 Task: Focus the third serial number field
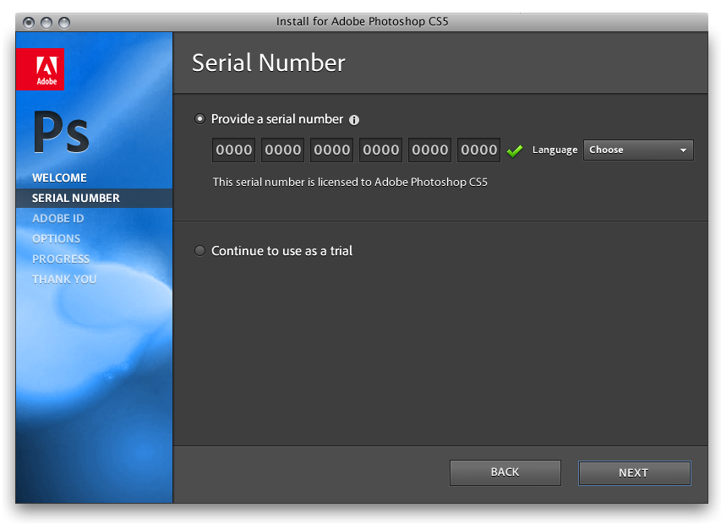point(331,150)
